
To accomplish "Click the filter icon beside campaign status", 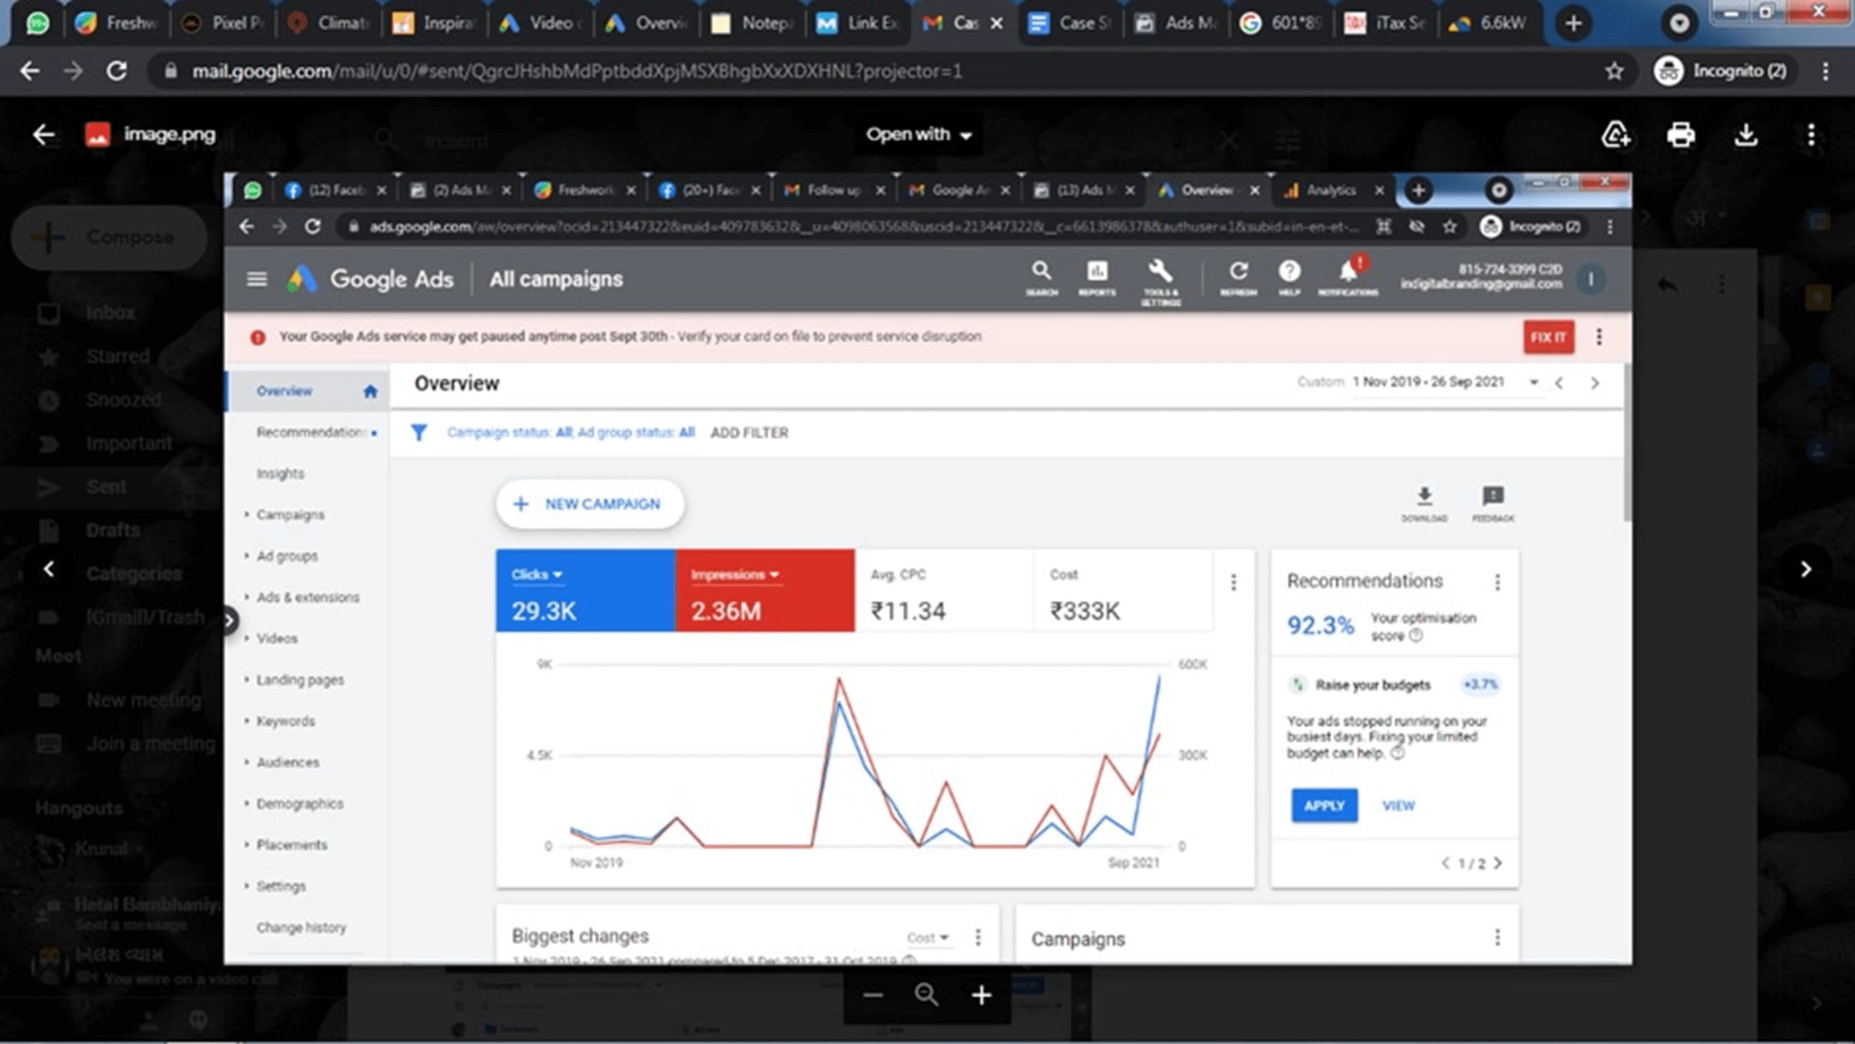I will point(422,432).
